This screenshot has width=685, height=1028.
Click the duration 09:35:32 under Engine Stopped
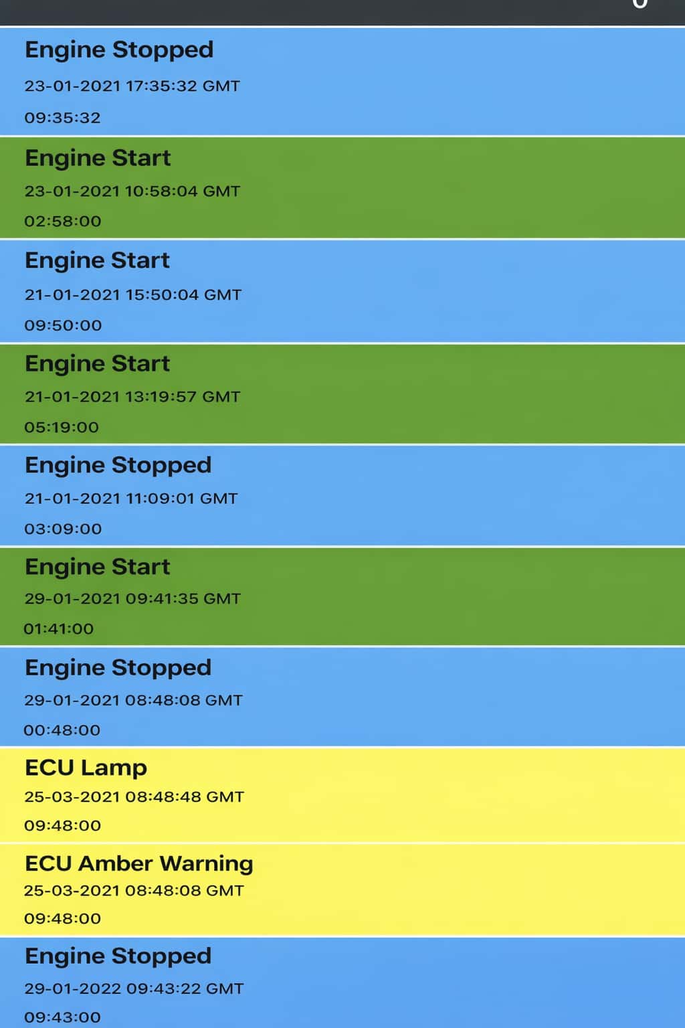pos(62,118)
